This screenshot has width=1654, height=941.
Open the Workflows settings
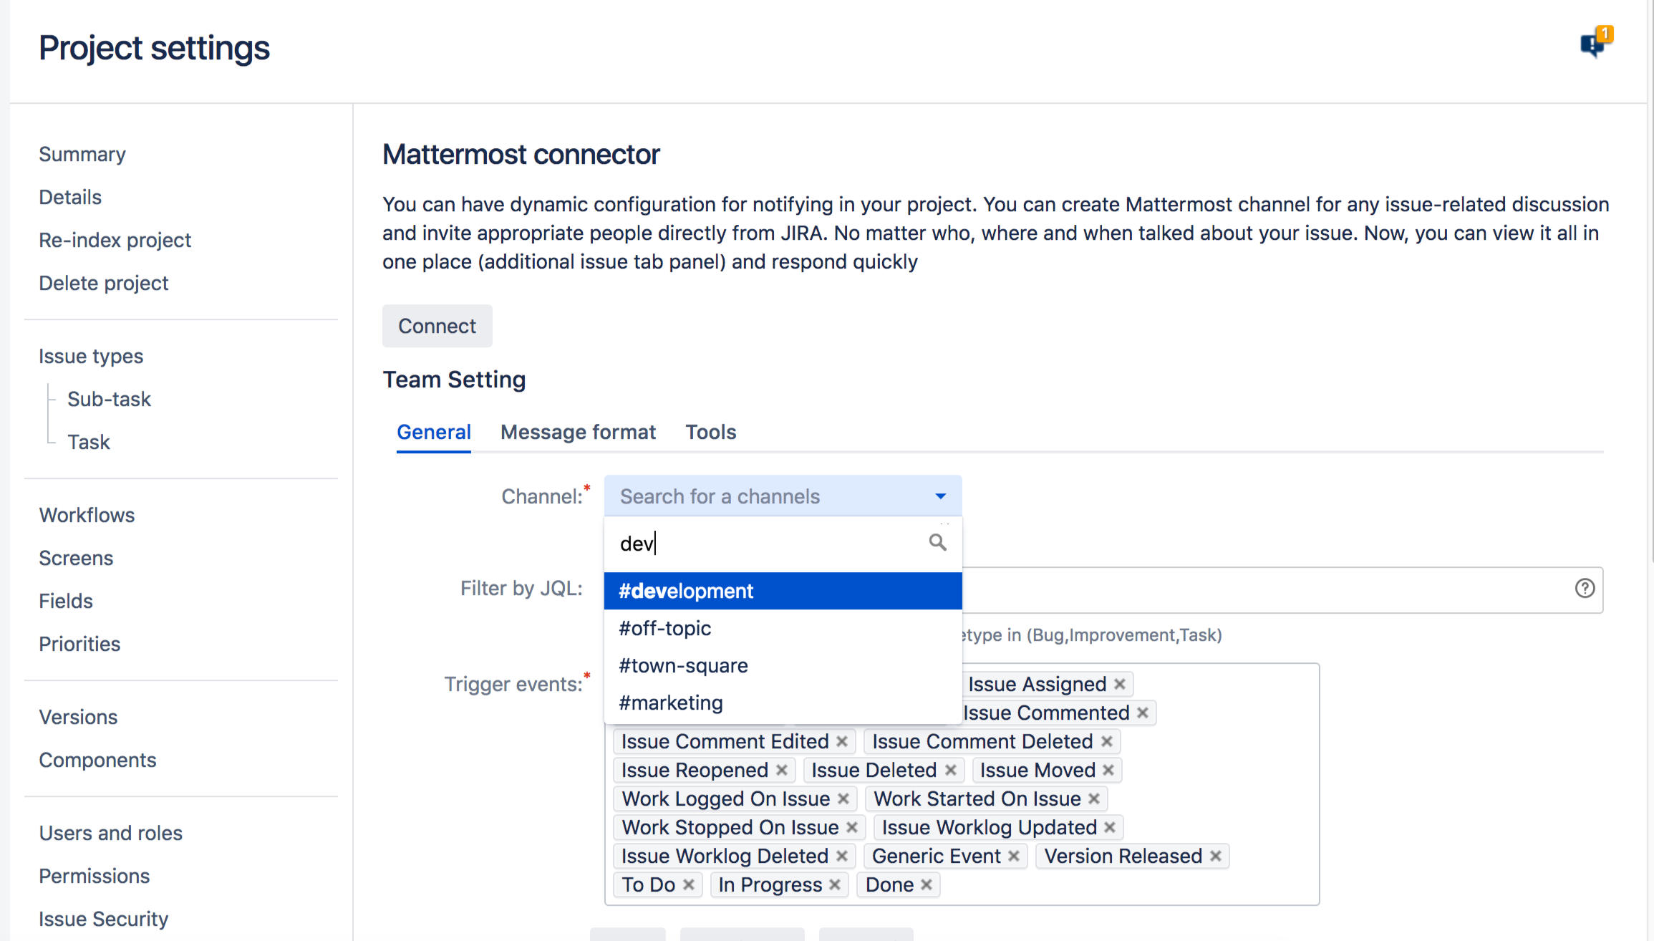tap(87, 515)
